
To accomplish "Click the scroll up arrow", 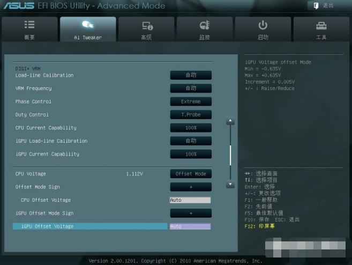I will (230, 122).
